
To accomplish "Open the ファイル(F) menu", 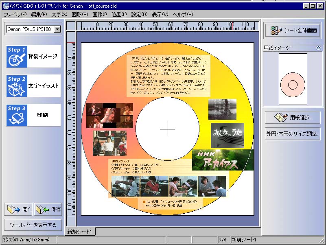I will coord(15,15).
